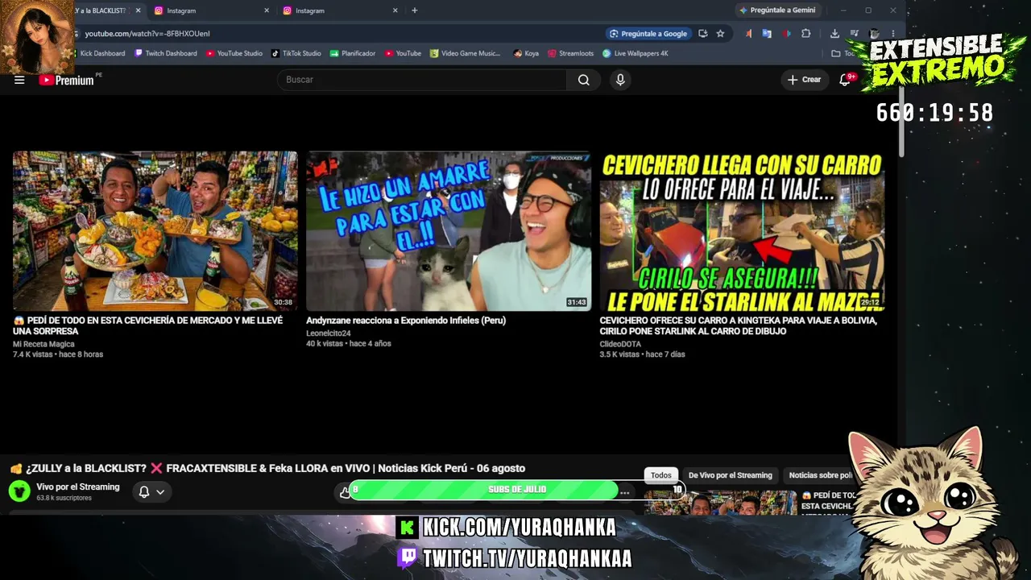The height and width of the screenshot is (580, 1031).
Task: Click the 63.8 k suscriptores text
Action: (x=64, y=498)
